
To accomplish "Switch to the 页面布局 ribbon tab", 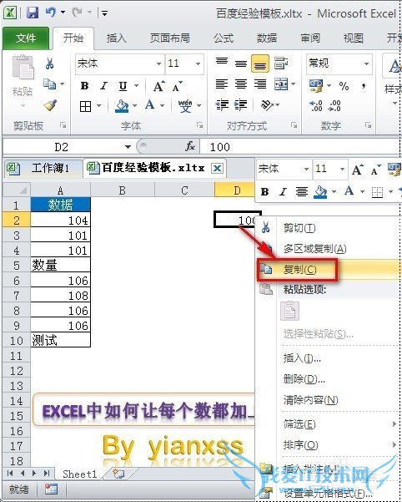I will 170,38.
